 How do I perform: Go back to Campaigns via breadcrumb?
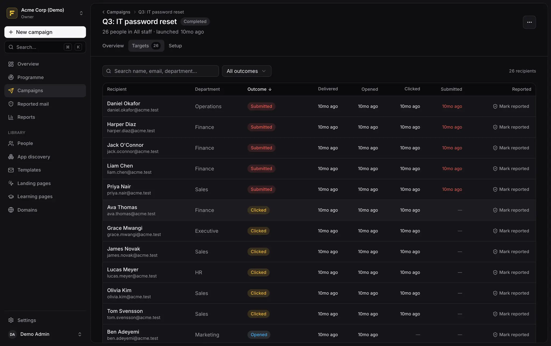point(118,12)
